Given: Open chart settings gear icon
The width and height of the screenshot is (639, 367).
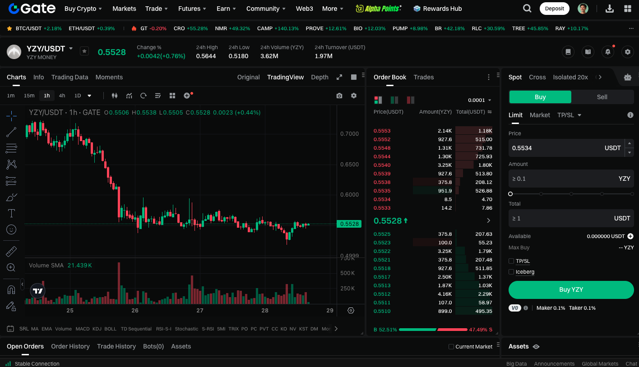Looking at the screenshot, I should click(354, 96).
